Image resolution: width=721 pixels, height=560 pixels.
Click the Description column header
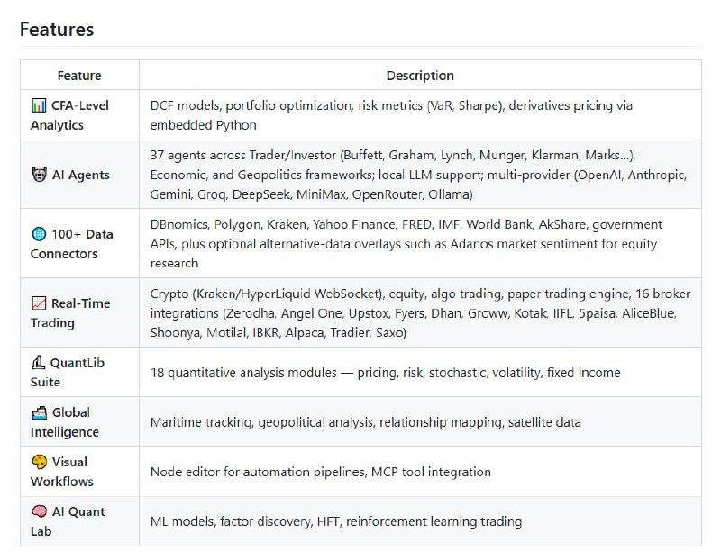coord(420,76)
